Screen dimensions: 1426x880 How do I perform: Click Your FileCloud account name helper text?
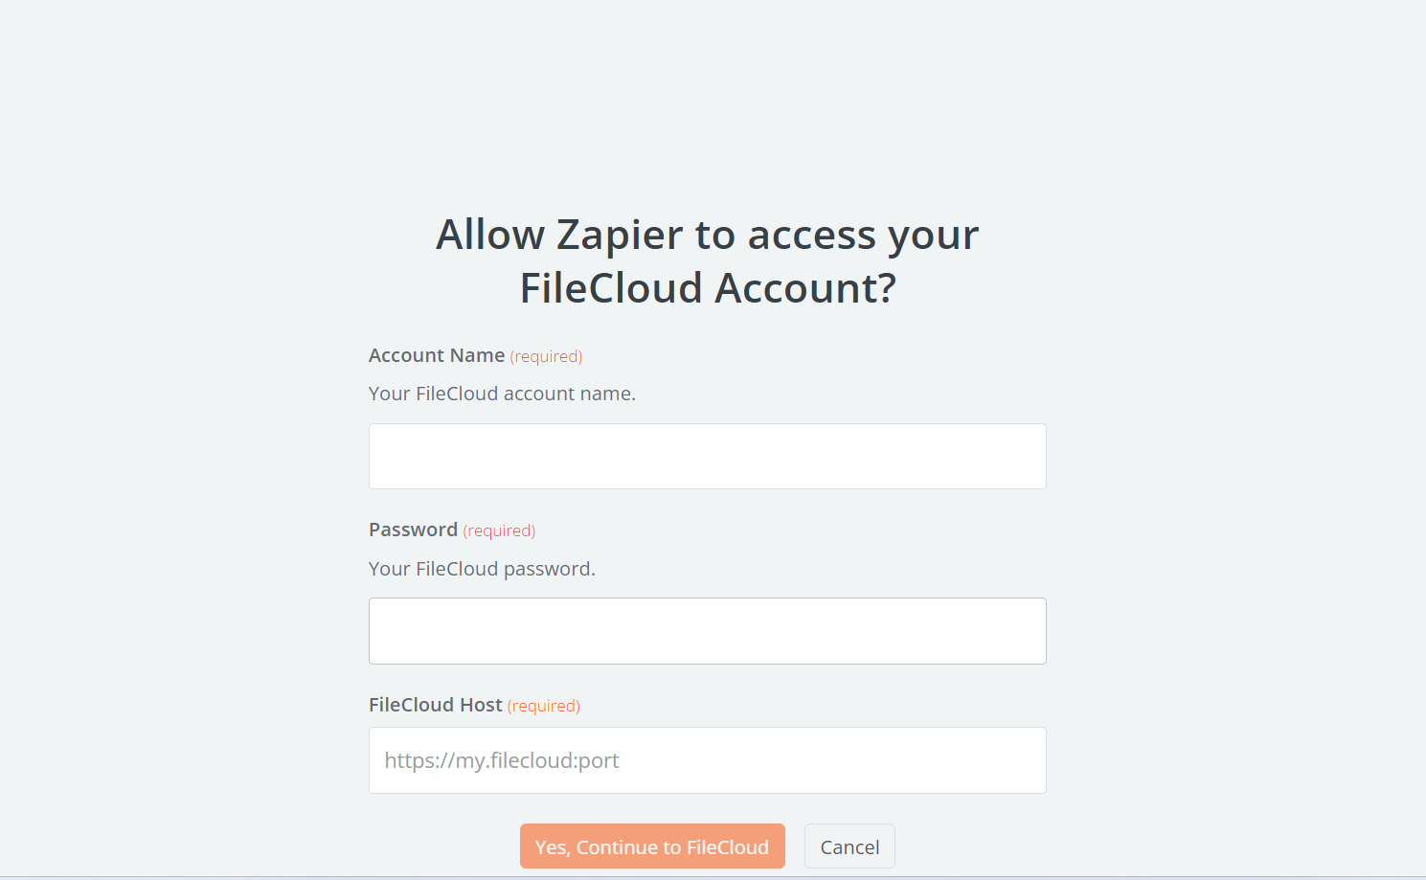501,393
